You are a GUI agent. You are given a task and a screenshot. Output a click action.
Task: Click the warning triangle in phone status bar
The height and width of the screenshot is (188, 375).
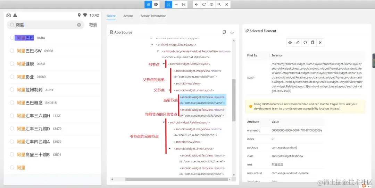(15, 15)
